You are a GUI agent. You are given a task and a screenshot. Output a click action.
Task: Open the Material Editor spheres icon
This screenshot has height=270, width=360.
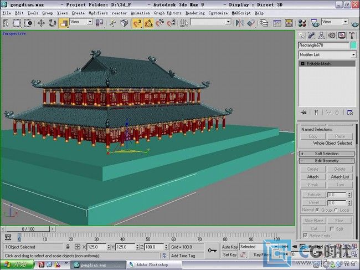(302, 23)
